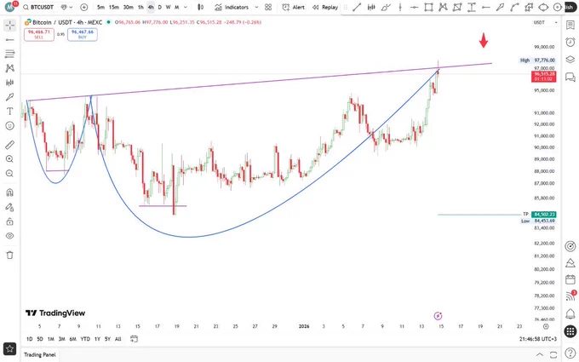Open the help center question mark
579x362 pixels.
click(570, 353)
